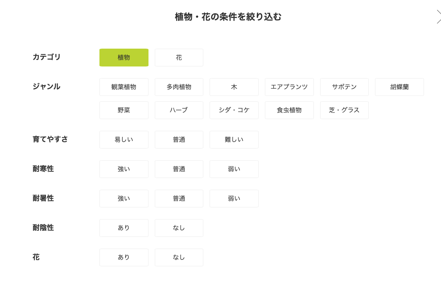
Task: Set 育てやすさ to 難しい
Action: pos(234,140)
